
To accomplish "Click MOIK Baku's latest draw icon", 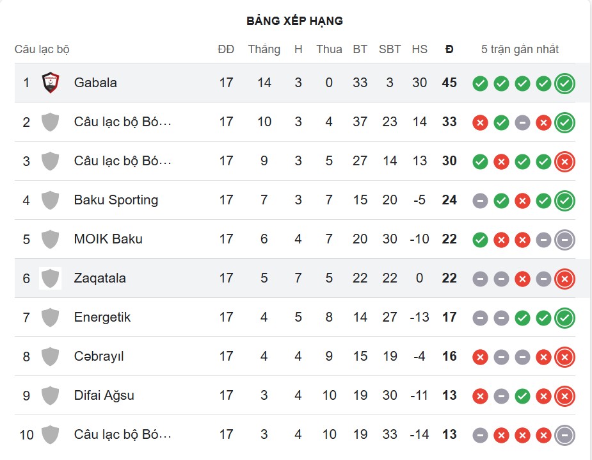I will [x=564, y=240].
